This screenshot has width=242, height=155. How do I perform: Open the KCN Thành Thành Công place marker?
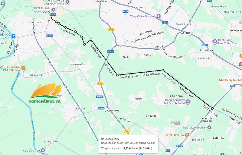[x=54, y=10]
